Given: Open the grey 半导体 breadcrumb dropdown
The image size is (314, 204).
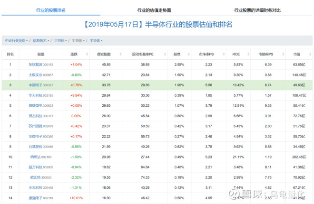Looking at the screenshot, I should tap(78, 40).
